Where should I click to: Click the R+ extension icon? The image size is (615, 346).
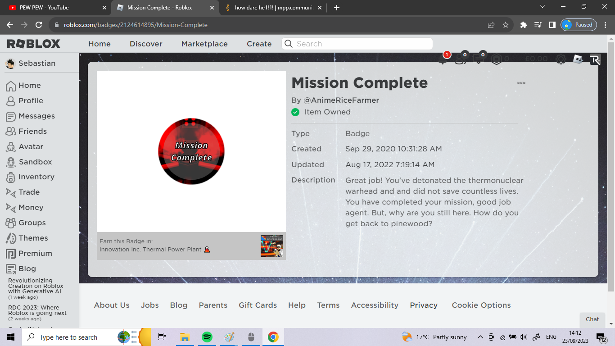pyautogui.click(x=595, y=59)
